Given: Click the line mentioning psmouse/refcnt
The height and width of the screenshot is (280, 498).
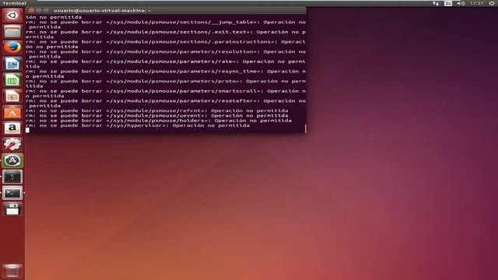Looking at the screenshot, I should pyautogui.click(x=157, y=110).
